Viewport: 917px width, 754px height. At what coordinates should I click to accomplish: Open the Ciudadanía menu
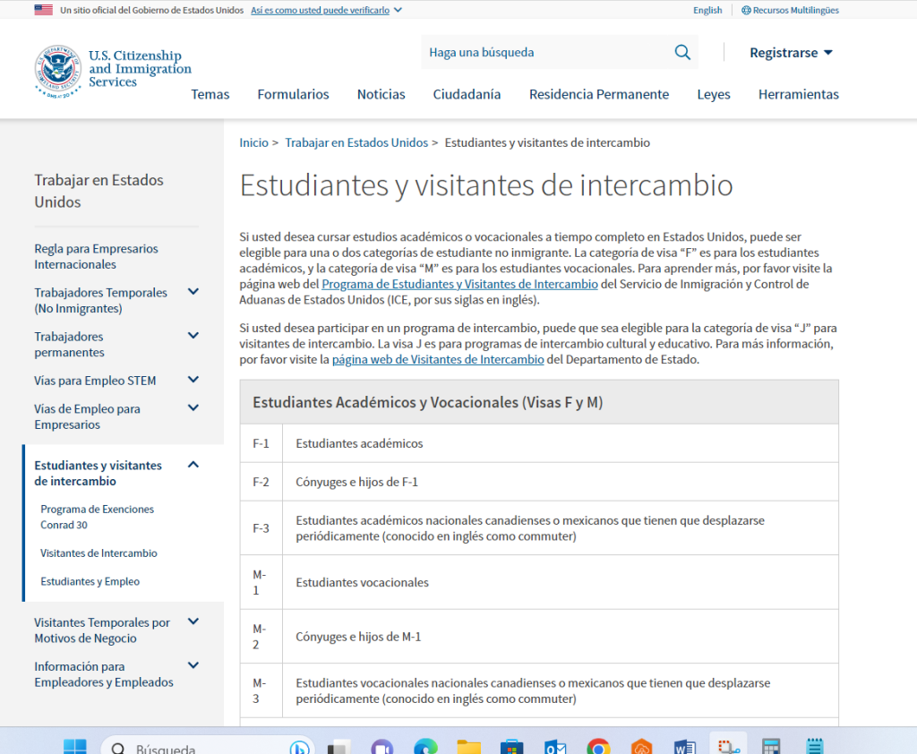tap(467, 94)
